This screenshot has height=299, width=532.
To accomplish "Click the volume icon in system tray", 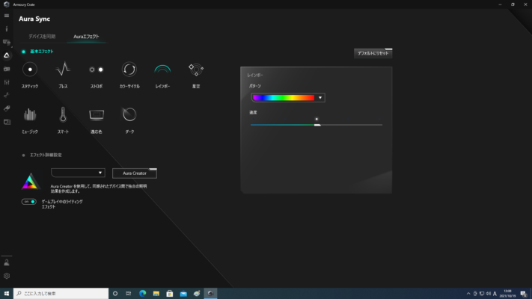I will 489,294.
